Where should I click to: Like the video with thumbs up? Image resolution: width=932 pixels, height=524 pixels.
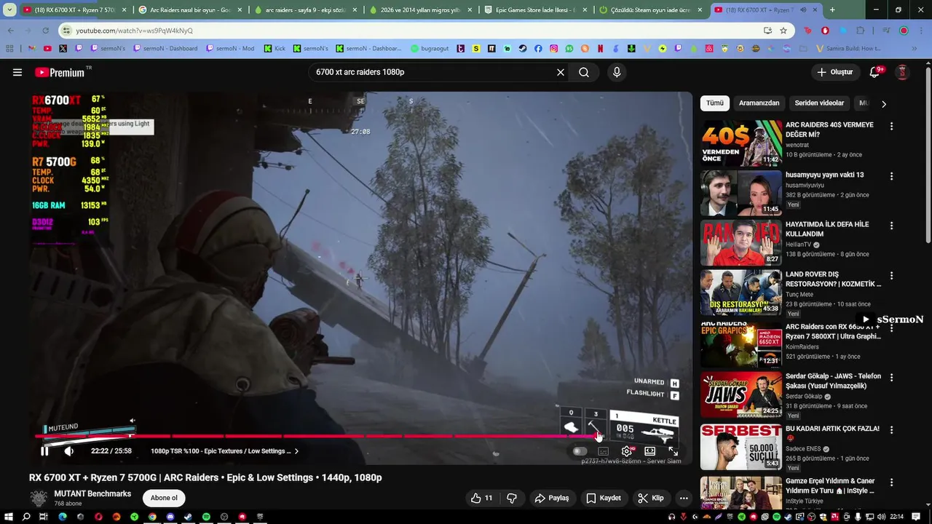point(482,498)
